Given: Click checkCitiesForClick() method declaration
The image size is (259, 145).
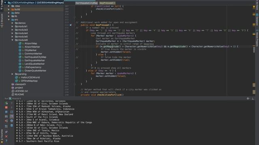Looking at the screenshot, I should (x=110, y=95).
